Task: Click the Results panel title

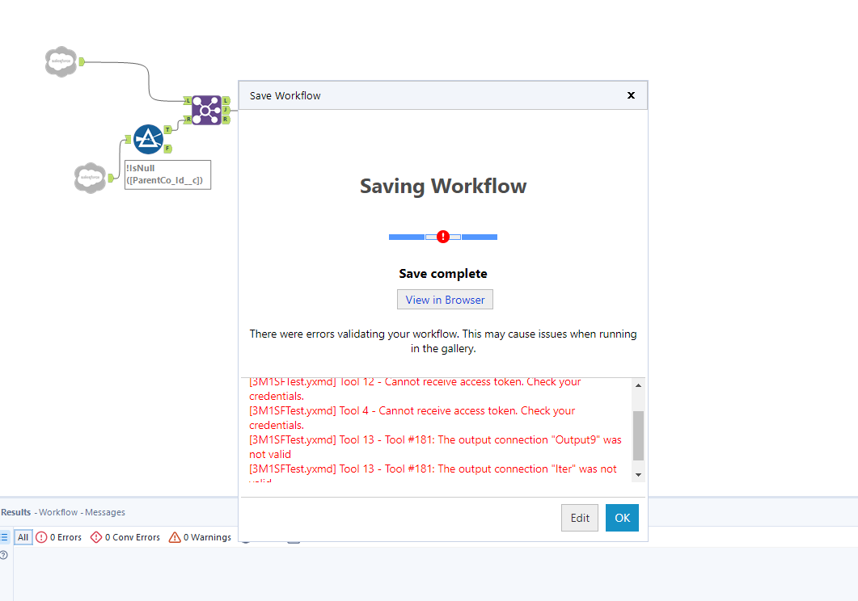Action: [63, 512]
